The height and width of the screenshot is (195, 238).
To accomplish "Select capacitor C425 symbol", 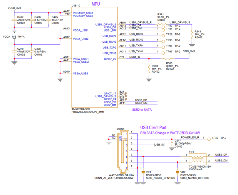I will [x=49, y=20].
